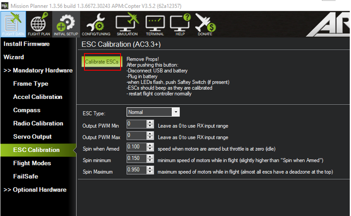
Task: Select Wizard in sidebar
Action: pyautogui.click(x=14, y=57)
